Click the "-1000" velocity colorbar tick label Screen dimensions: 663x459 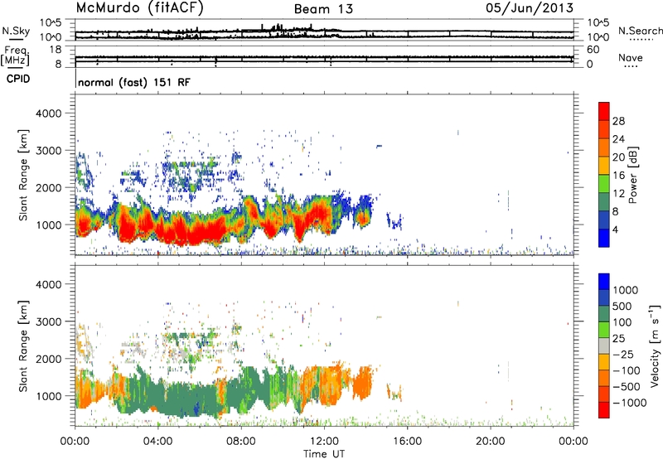point(629,403)
